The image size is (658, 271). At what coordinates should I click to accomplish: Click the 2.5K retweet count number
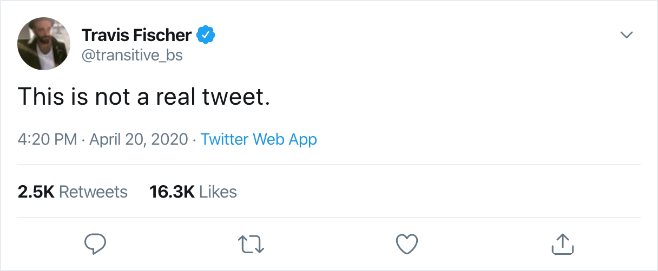[x=36, y=192]
